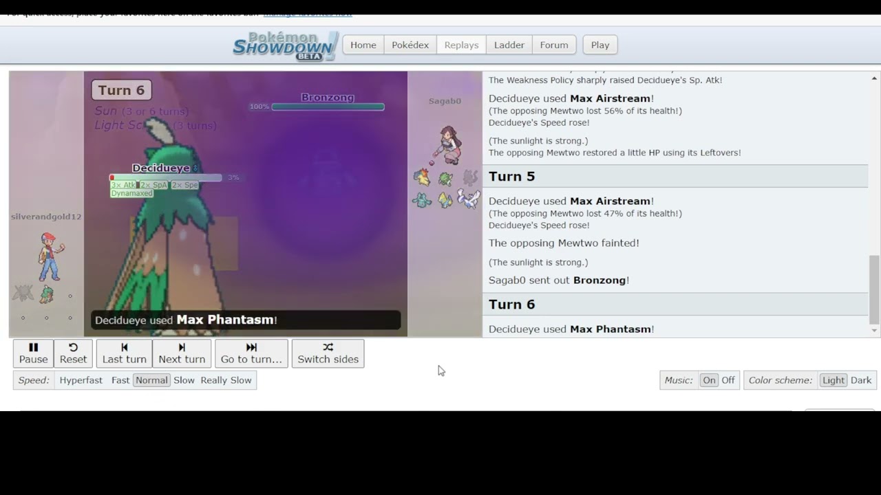Select the Normal replay speed
Screen dimensions: 881x495
pos(151,380)
